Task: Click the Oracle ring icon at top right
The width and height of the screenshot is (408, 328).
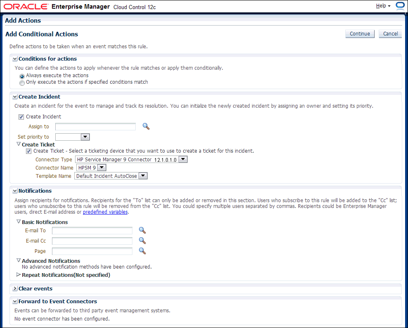Action: [400, 6]
